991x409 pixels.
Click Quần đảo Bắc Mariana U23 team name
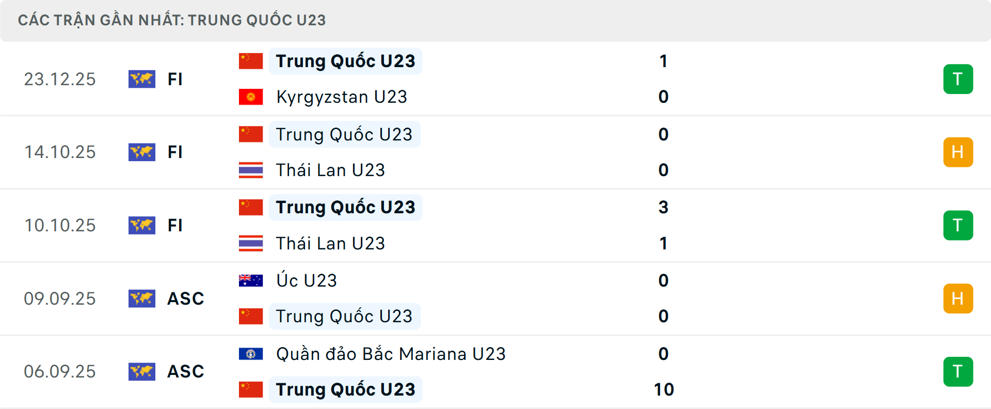(x=390, y=354)
